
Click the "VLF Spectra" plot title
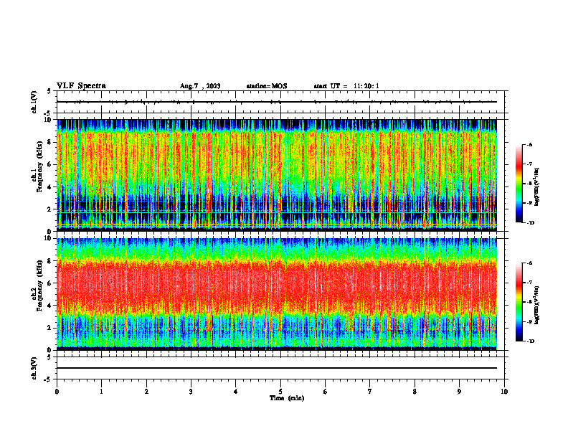tap(81, 86)
